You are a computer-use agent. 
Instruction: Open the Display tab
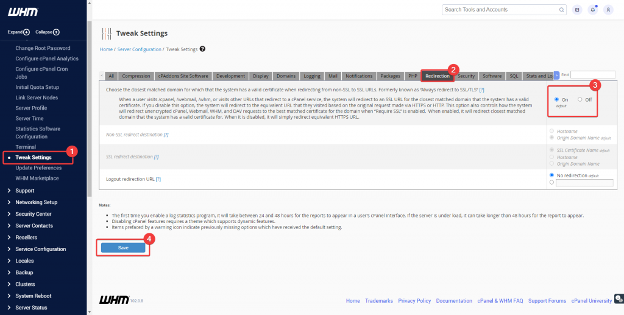(261, 76)
